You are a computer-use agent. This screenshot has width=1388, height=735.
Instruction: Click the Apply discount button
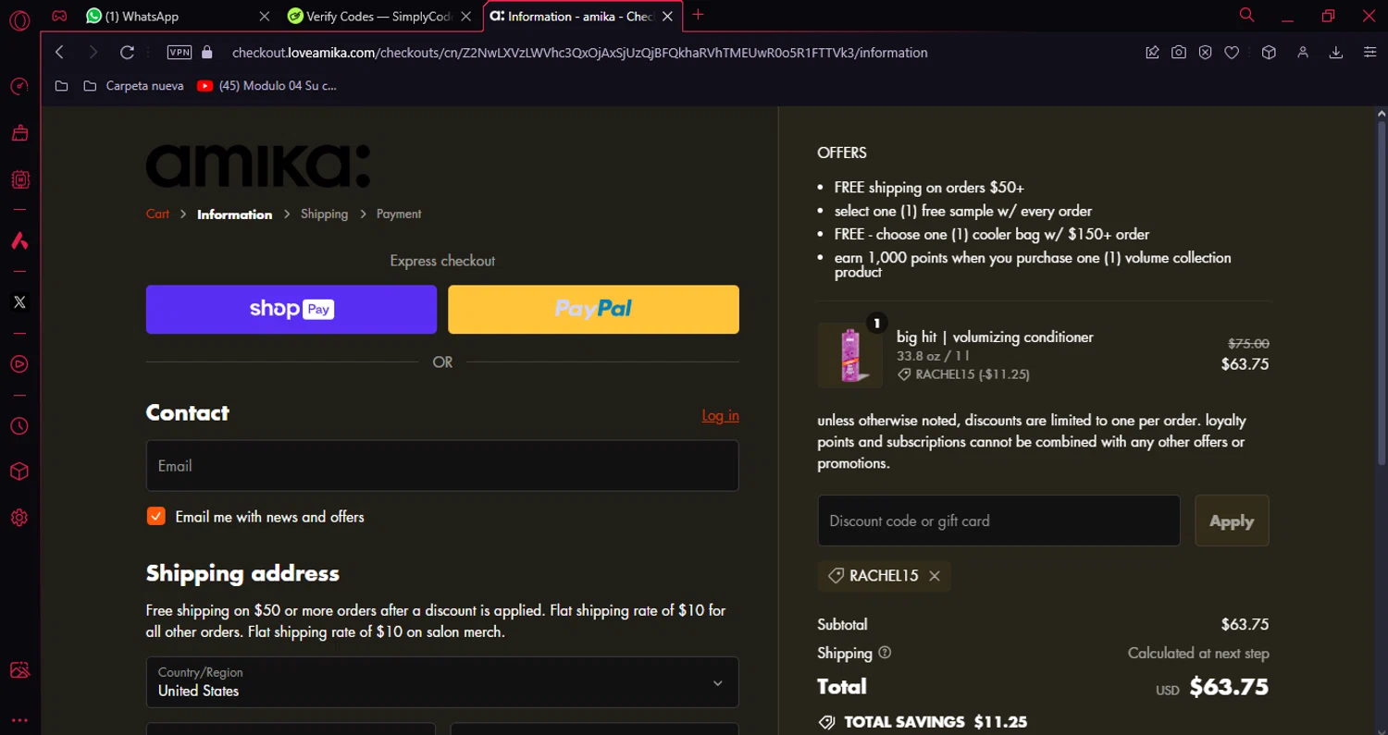click(1232, 521)
